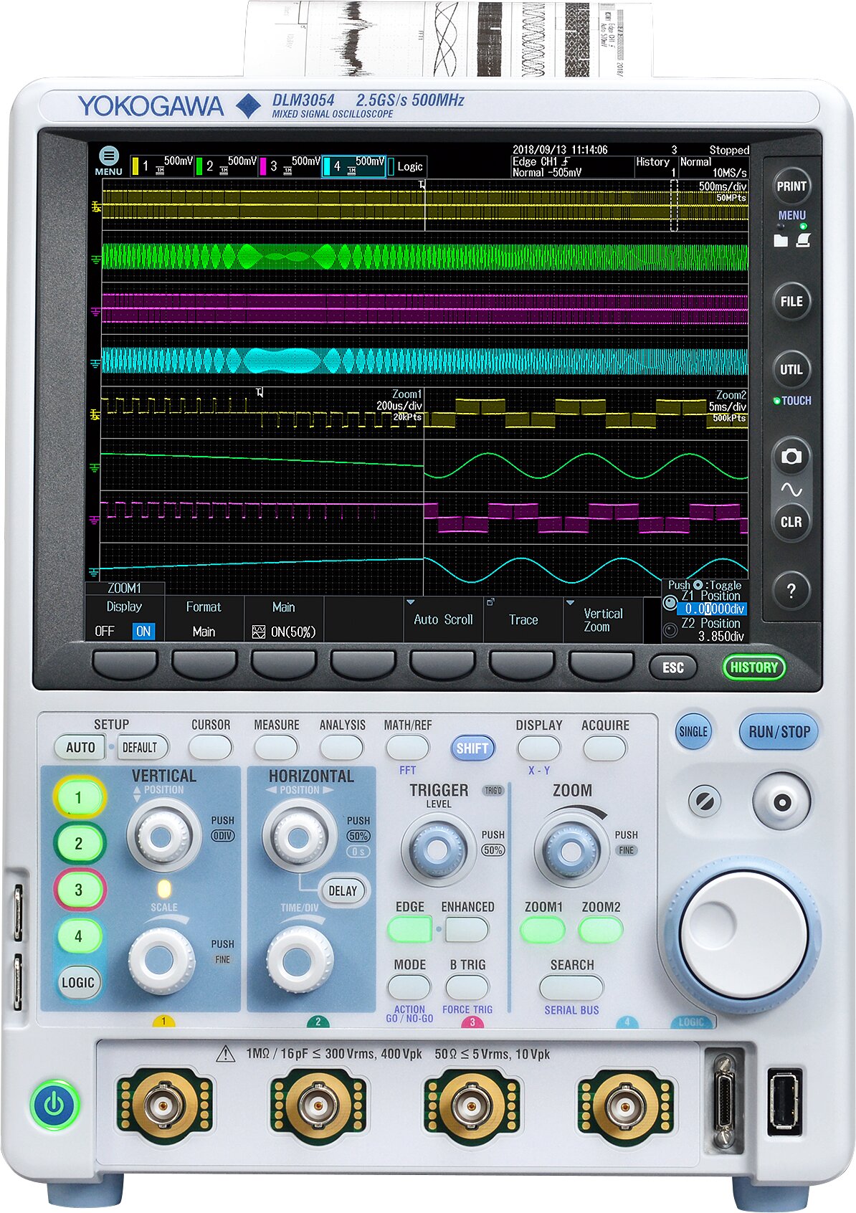Toggle the channel 1 button
The width and height of the screenshot is (856, 1213).
pos(79,797)
